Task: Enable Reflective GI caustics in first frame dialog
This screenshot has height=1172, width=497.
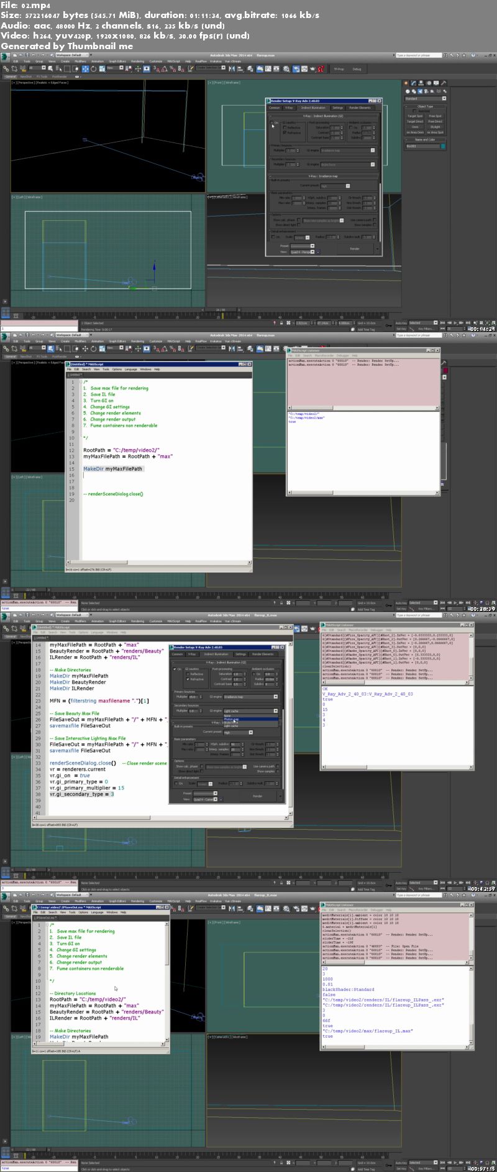Action: (x=285, y=128)
